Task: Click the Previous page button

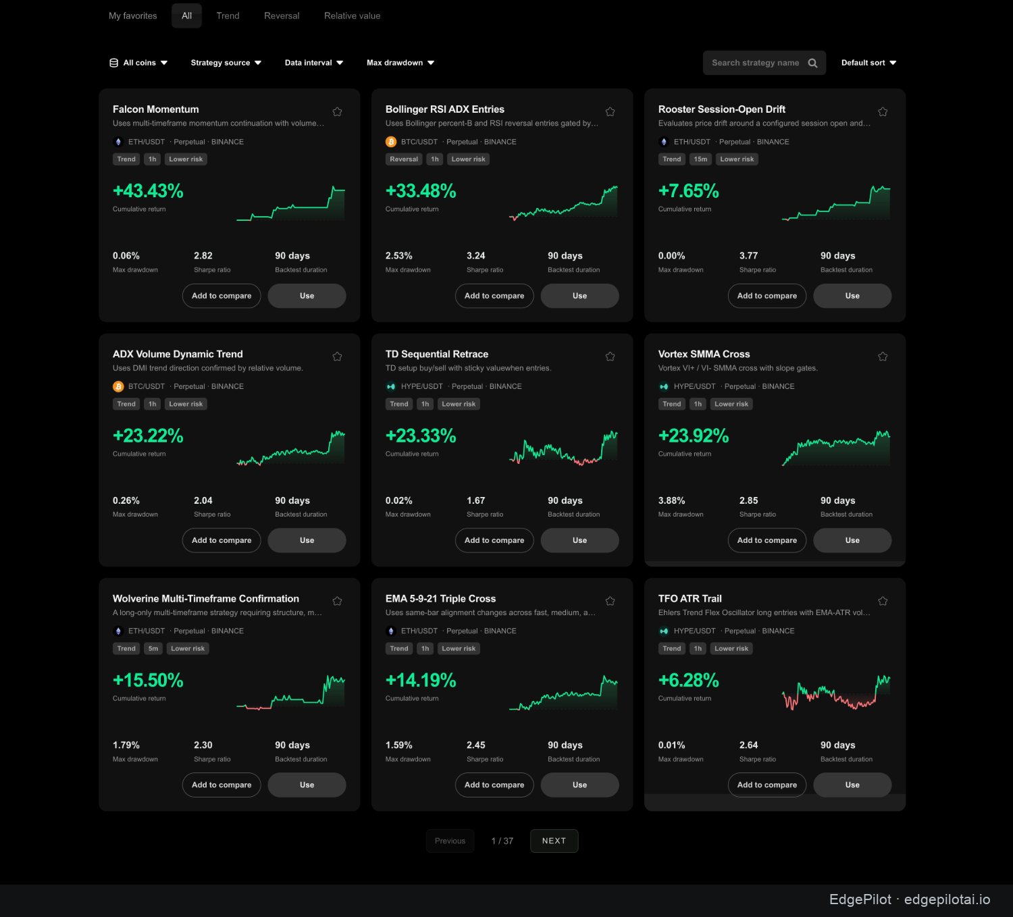Action: (450, 841)
